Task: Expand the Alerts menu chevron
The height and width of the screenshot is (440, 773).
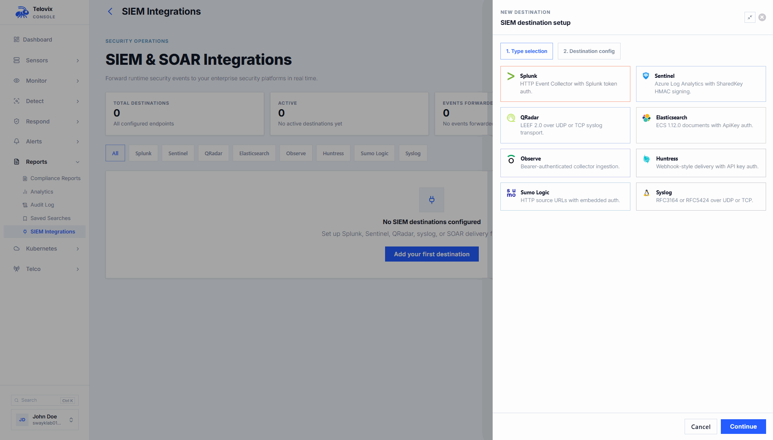Action: pos(77,142)
